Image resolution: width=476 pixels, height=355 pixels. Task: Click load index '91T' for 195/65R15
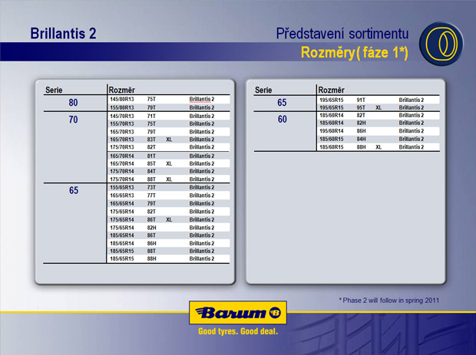(x=361, y=100)
